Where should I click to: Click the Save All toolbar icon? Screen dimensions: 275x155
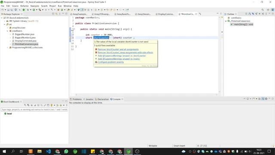click(x=12, y=10)
